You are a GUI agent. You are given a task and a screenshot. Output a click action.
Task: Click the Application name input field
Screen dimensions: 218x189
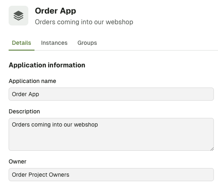click(x=111, y=94)
